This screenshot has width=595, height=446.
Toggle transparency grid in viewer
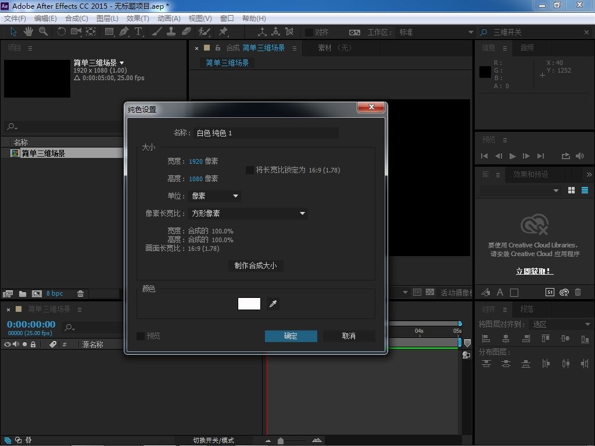(430, 292)
